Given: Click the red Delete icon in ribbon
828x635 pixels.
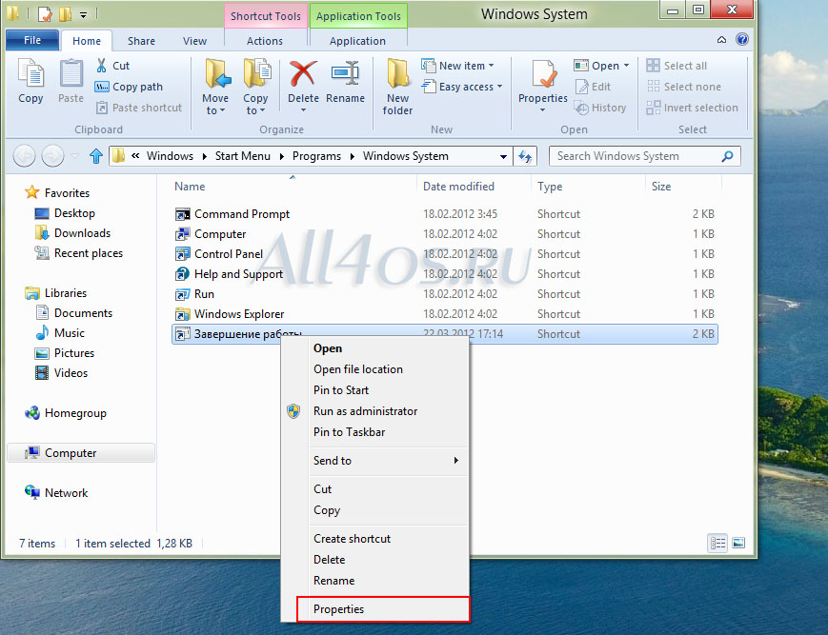Looking at the screenshot, I should [303, 73].
